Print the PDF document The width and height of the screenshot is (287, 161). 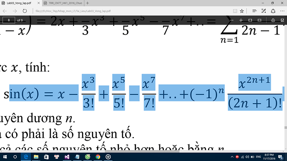click(273, 20)
